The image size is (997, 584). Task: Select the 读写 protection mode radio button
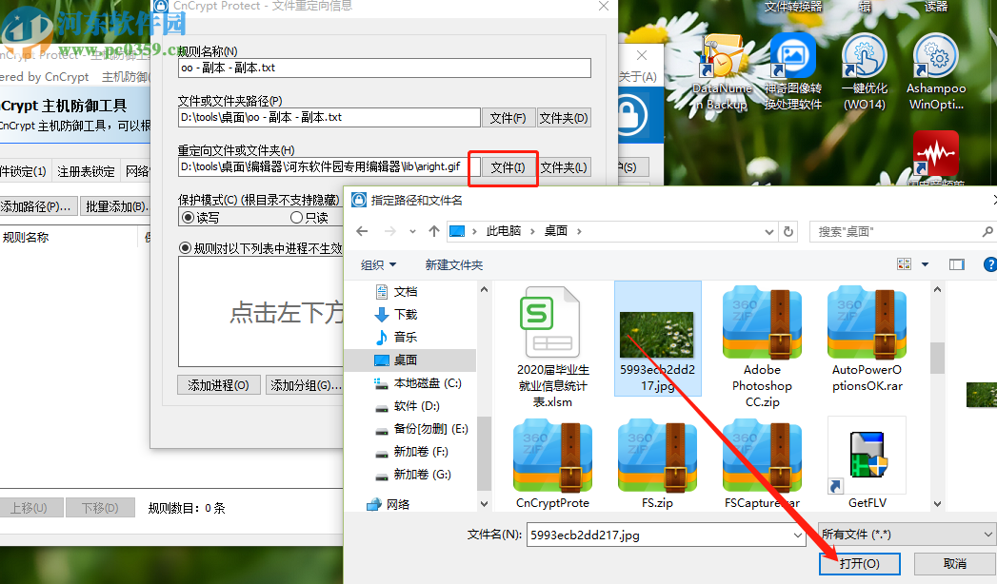189,218
